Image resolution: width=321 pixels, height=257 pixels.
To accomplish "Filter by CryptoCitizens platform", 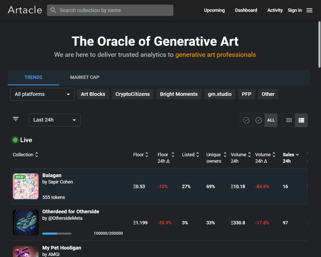I will [133, 94].
